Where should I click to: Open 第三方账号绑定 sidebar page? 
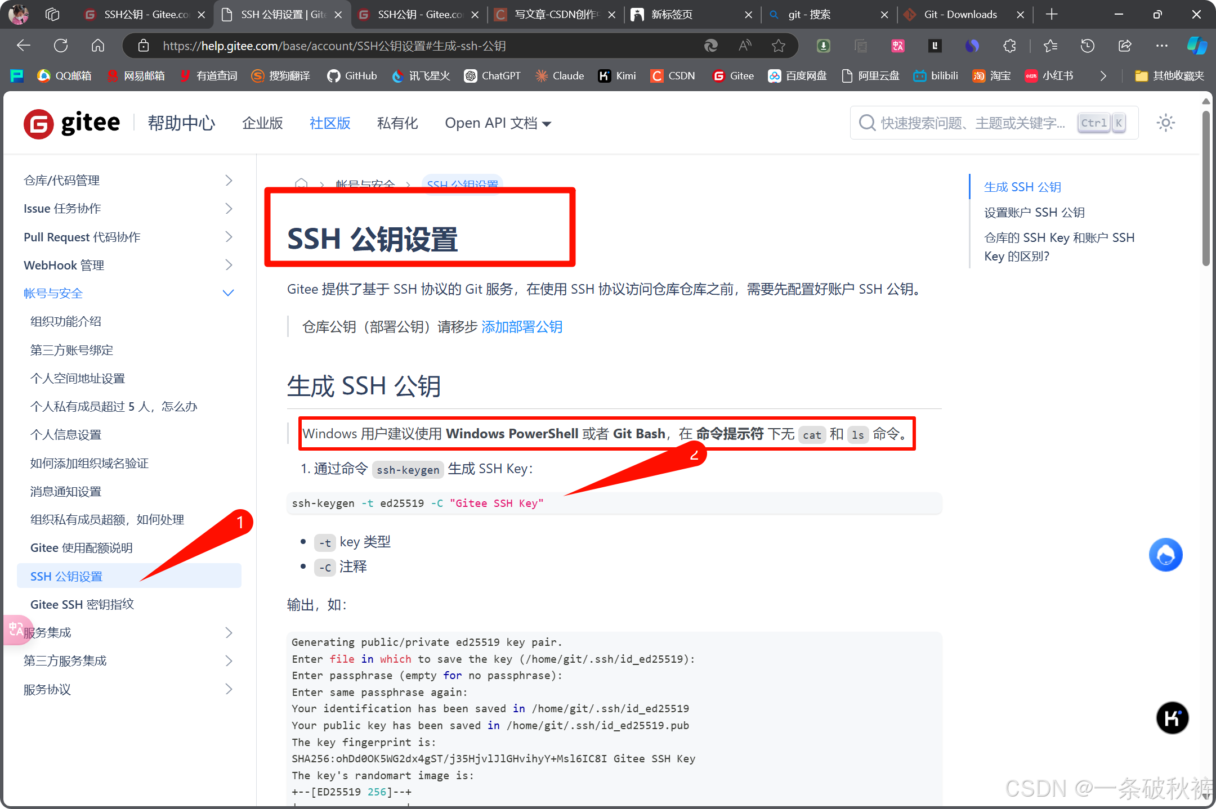[x=71, y=350]
